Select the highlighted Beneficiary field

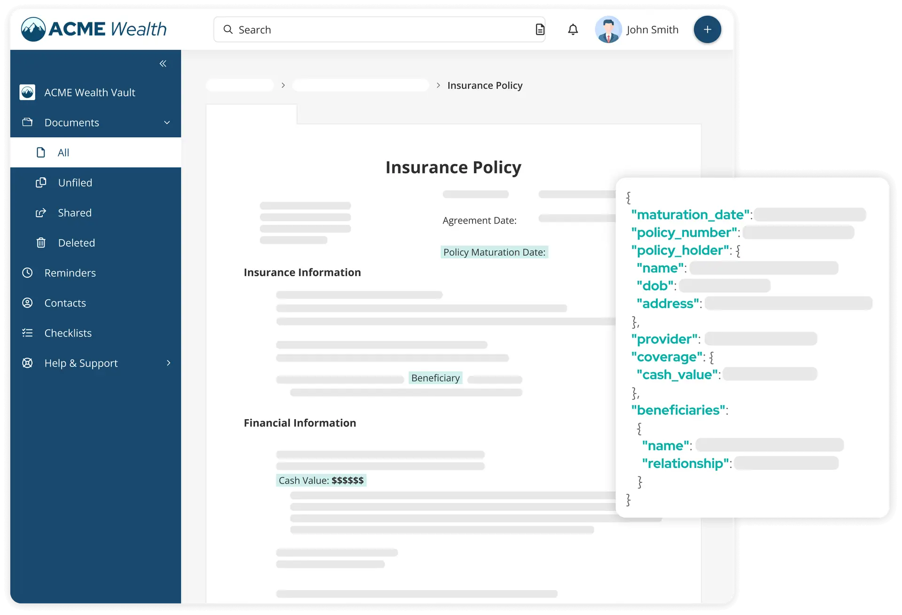coord(435,378)
